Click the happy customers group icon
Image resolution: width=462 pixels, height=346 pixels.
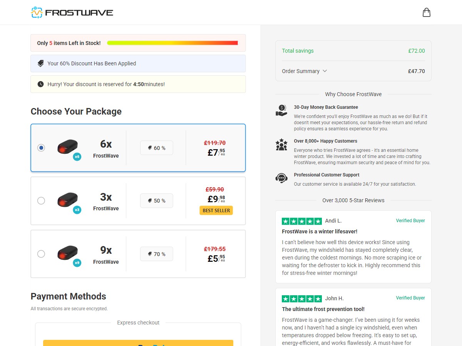click(281, 145)
